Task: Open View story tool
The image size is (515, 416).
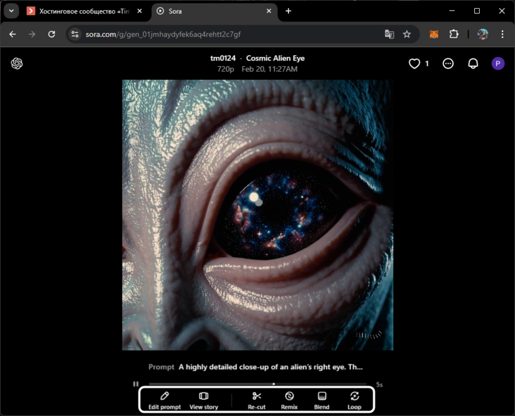Action: [204, 401]
